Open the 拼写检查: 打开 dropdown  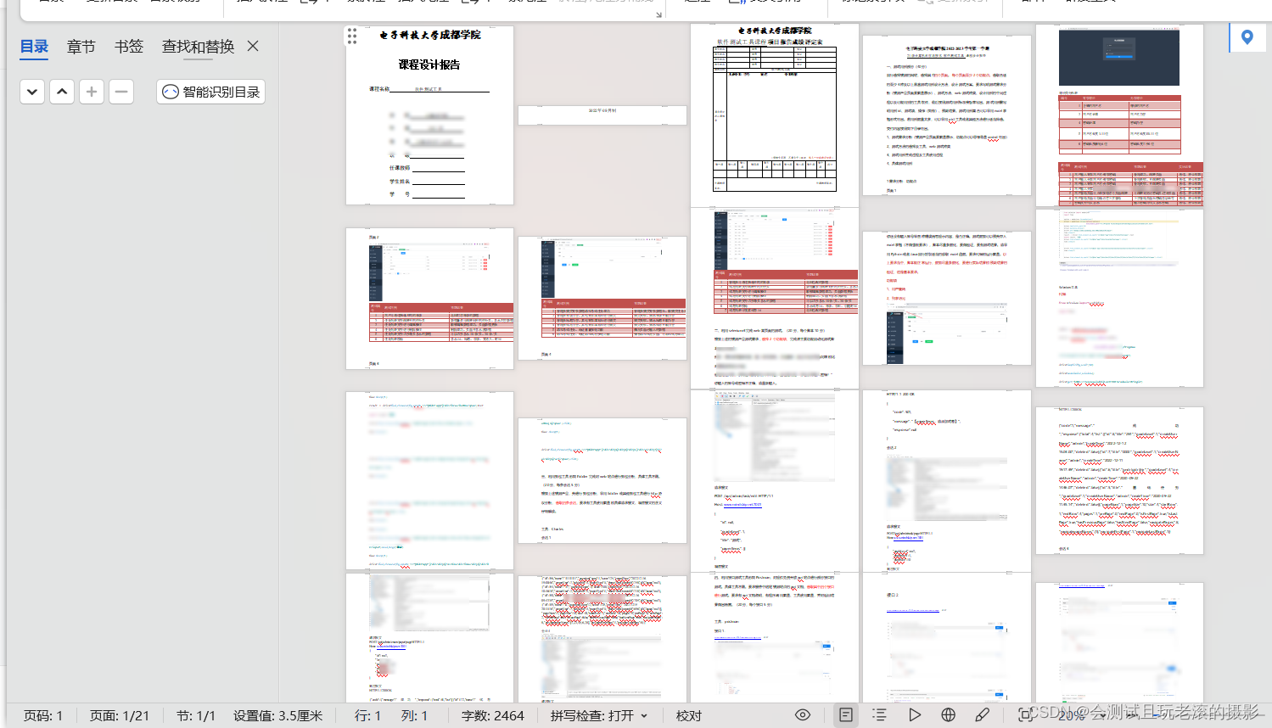coord(599,715)
